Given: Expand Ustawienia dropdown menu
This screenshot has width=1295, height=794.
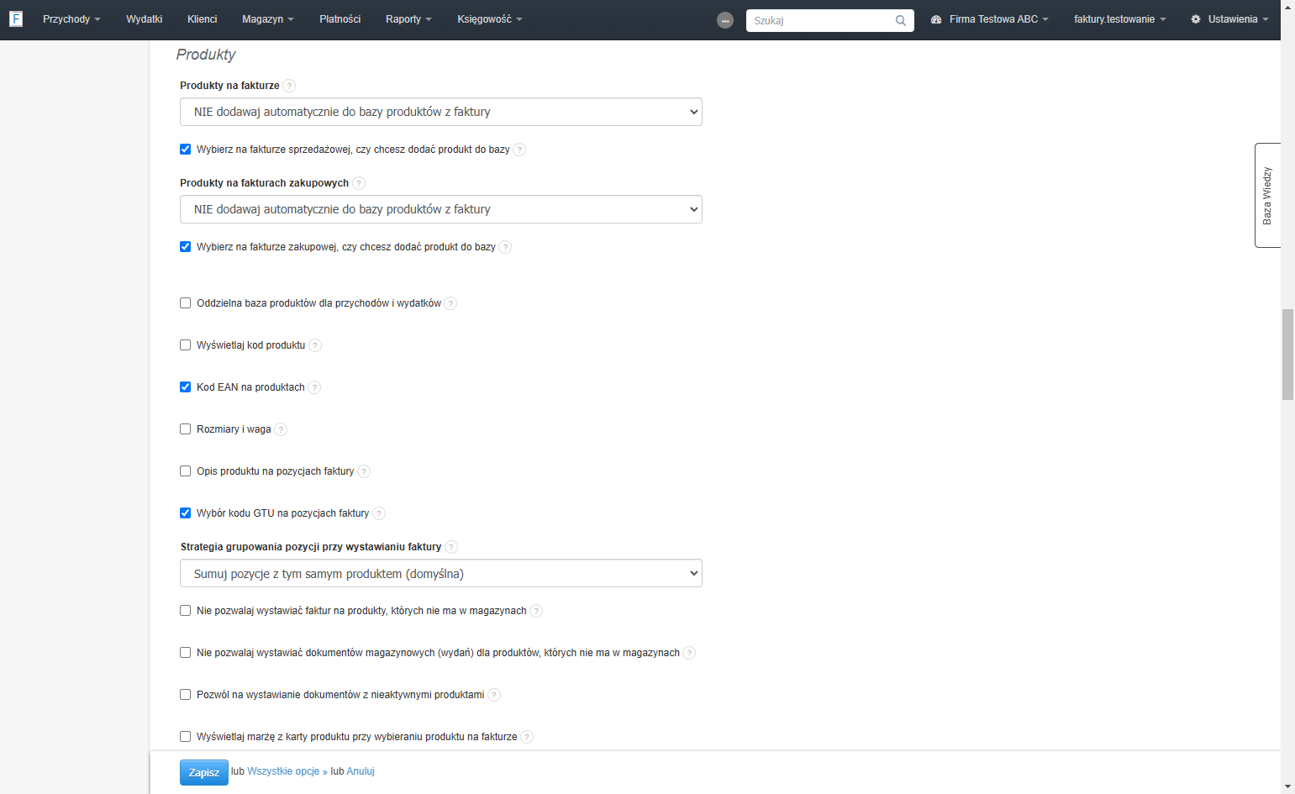Looking at the screenshot, I should click(1229, 19).
